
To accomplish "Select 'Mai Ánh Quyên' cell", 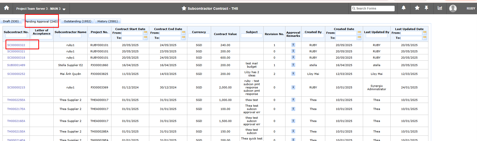I will (x=70, y=74).
